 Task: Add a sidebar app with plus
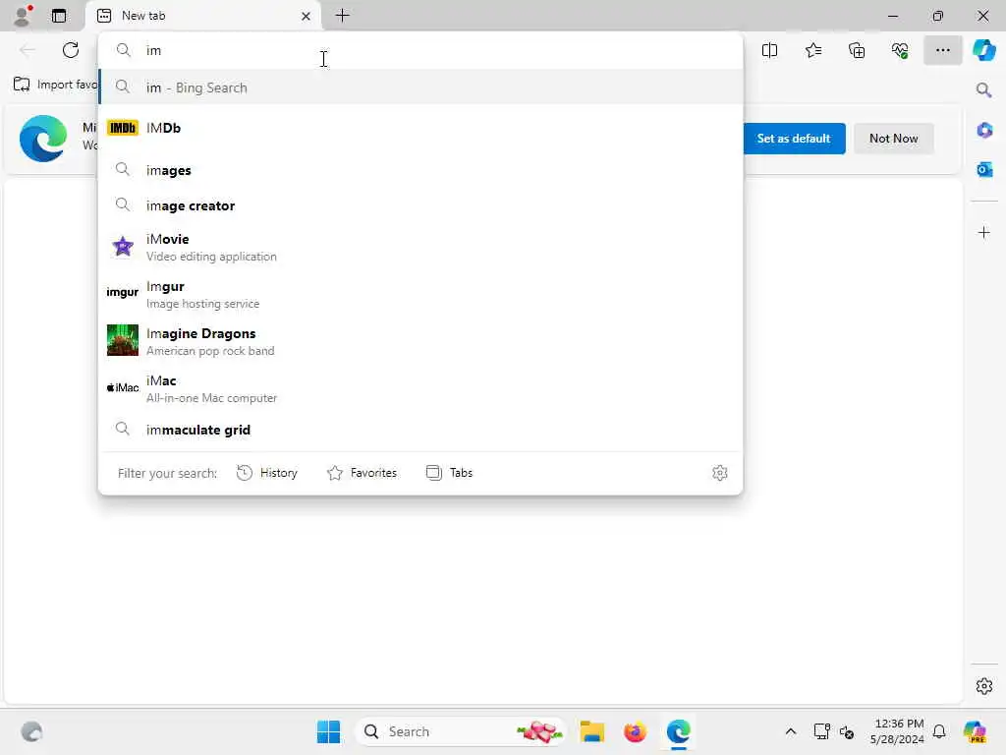[984, 232]
